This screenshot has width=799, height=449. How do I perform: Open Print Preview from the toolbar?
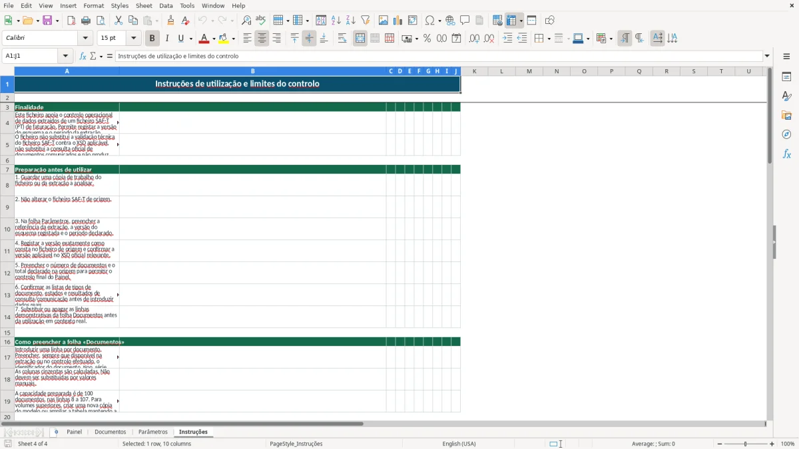101,21
